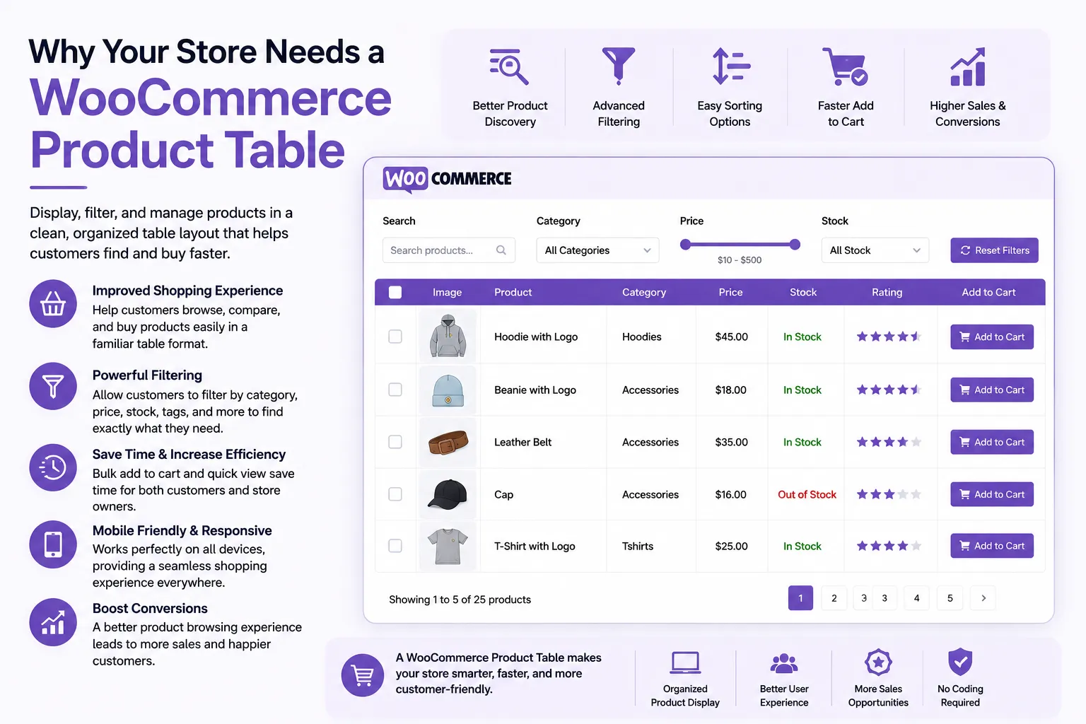The width and height of the screenshot is (1086, 724).
Task: Click the Advanced Filtering funnel icon
Action: pos(619,66)
